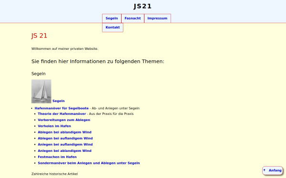Image resolution: width=286 pixels, height=178 pixels.
Task: Open Verholen im Hafen link
Action: (x=54, y=126)
